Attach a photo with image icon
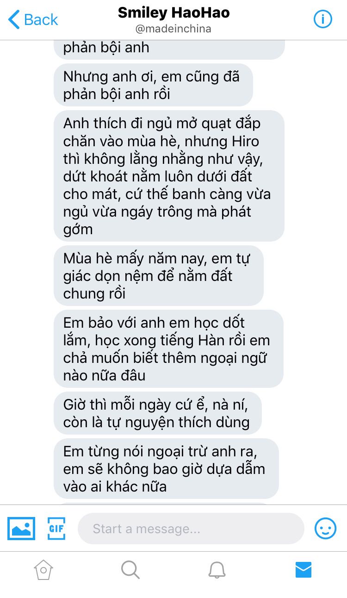The image size is (347, 598). (21, 529)
